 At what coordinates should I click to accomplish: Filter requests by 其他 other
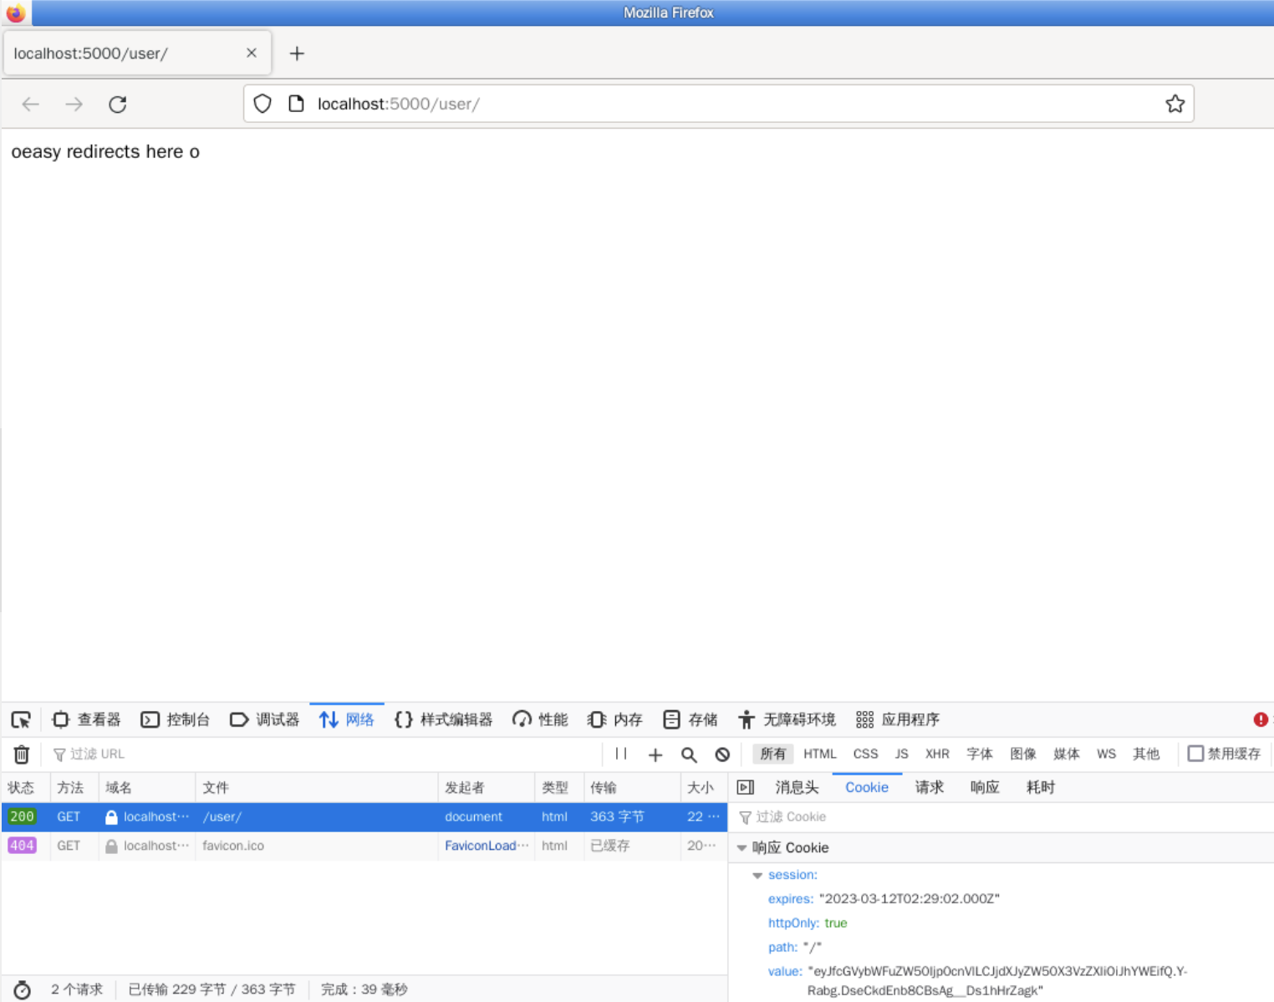[x=1146, y=754]
